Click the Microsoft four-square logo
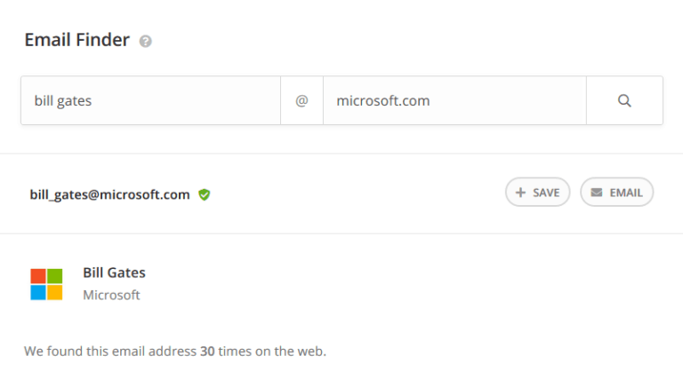683x371 pixels. 46,284
